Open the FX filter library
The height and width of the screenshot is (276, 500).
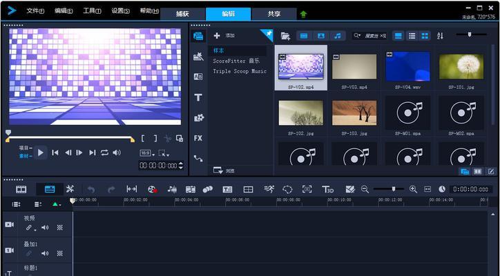198,138
